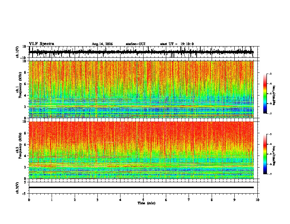Click time axis tick label "3"
Viewport: 290px width, 224px height.
point(97,200)
